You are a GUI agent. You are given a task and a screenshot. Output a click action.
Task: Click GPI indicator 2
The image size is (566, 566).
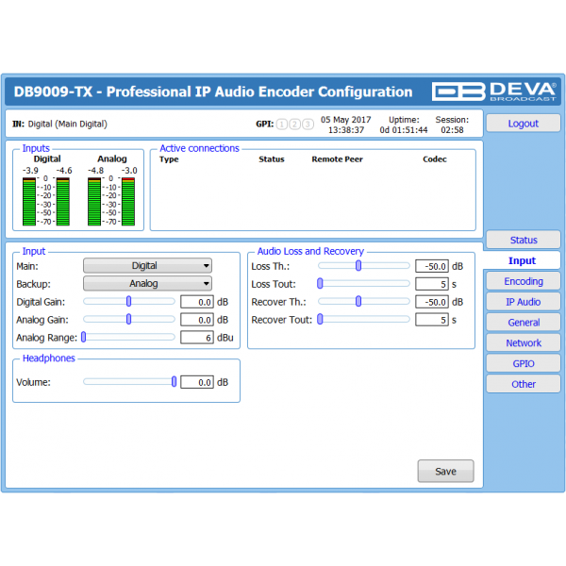[x=294, y=125]
